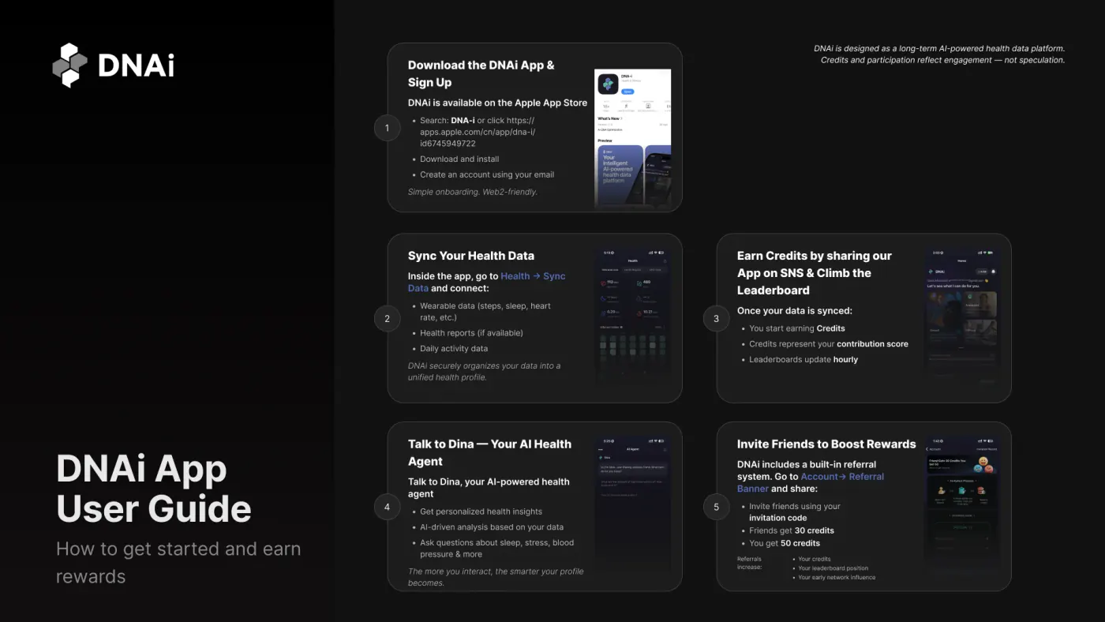Click "Talk to Dina, your AI-powered health agent" subheading
The width and height of the screenshot is (1105, 622).
tap(489, 488)
